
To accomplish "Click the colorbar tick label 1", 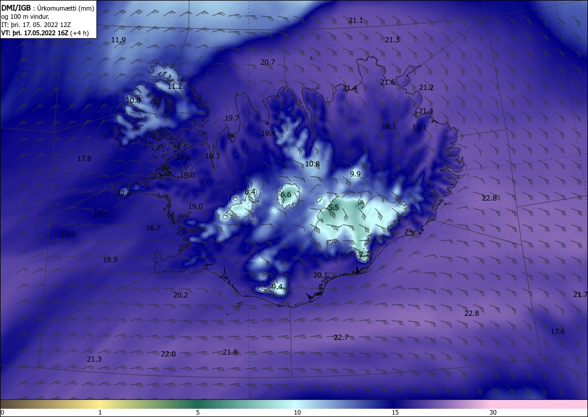I will 100,413.
